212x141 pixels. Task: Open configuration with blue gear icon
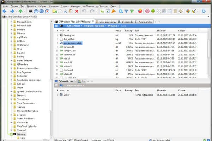pos(204,11)
